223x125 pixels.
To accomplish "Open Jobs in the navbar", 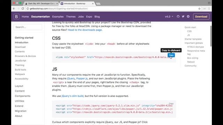I will pyautogui.click(x=81, y=17).
